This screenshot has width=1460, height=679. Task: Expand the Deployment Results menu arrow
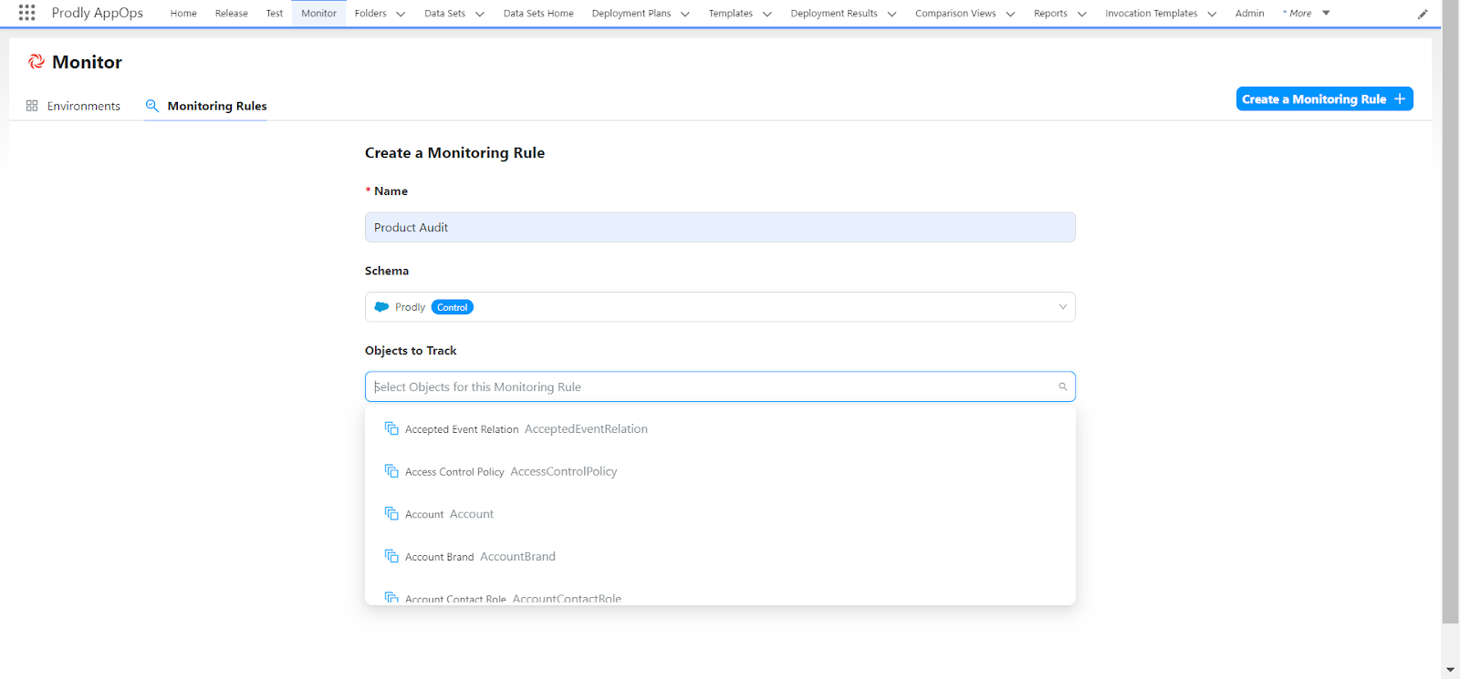[892, 14]
